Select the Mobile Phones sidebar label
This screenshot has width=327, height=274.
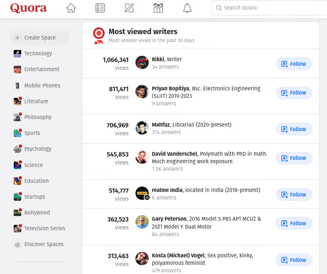pos(42,85)
